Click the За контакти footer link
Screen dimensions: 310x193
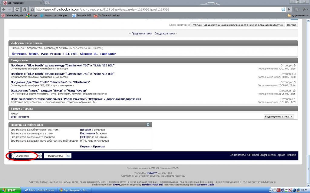point(238,155)
